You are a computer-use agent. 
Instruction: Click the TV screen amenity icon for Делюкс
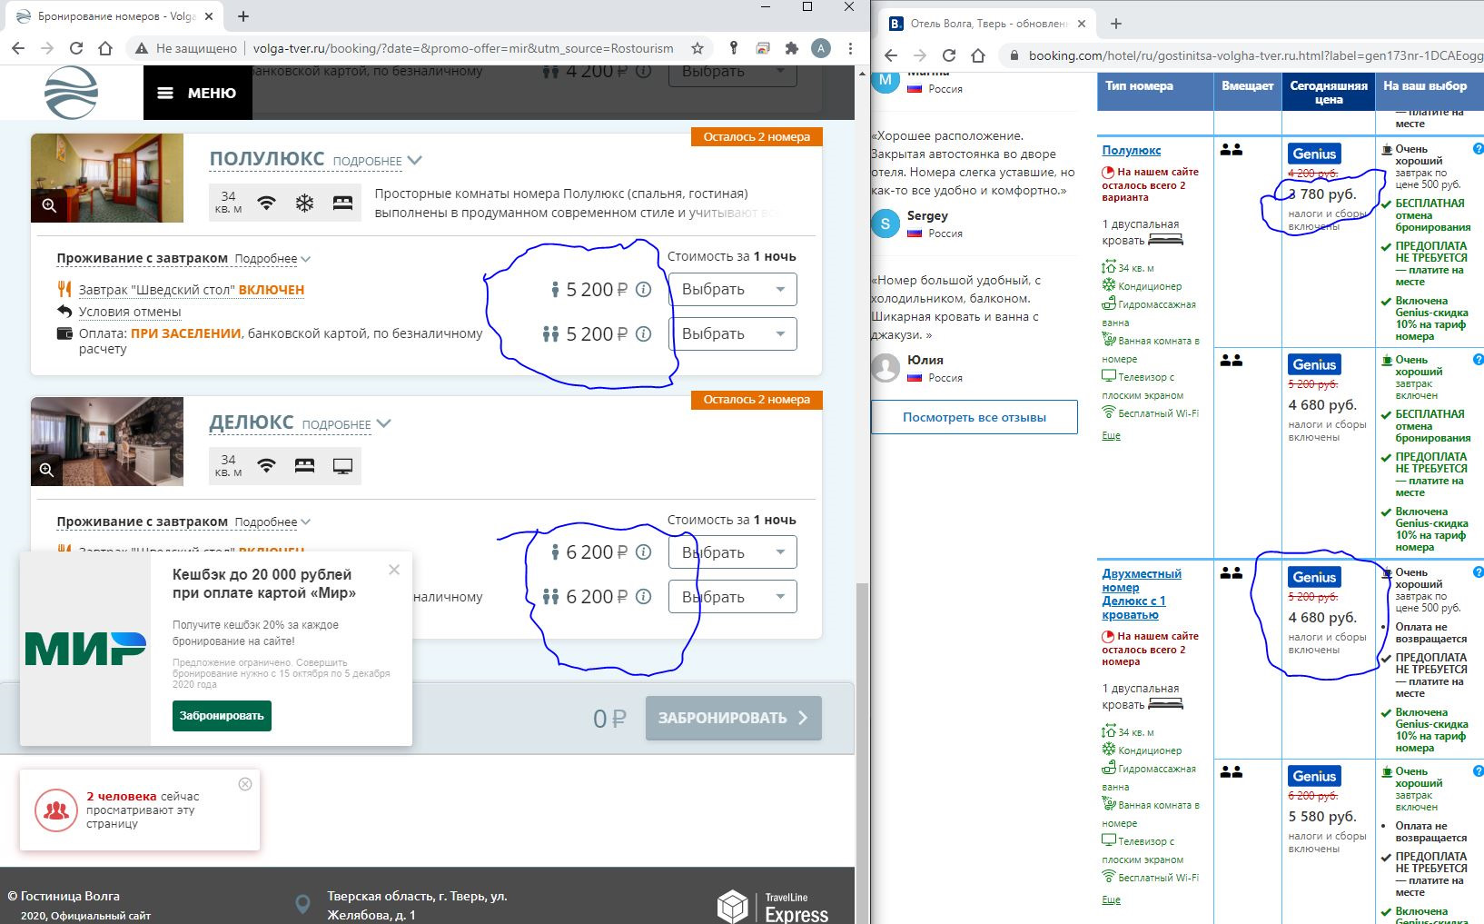click(x=342, y=466)
